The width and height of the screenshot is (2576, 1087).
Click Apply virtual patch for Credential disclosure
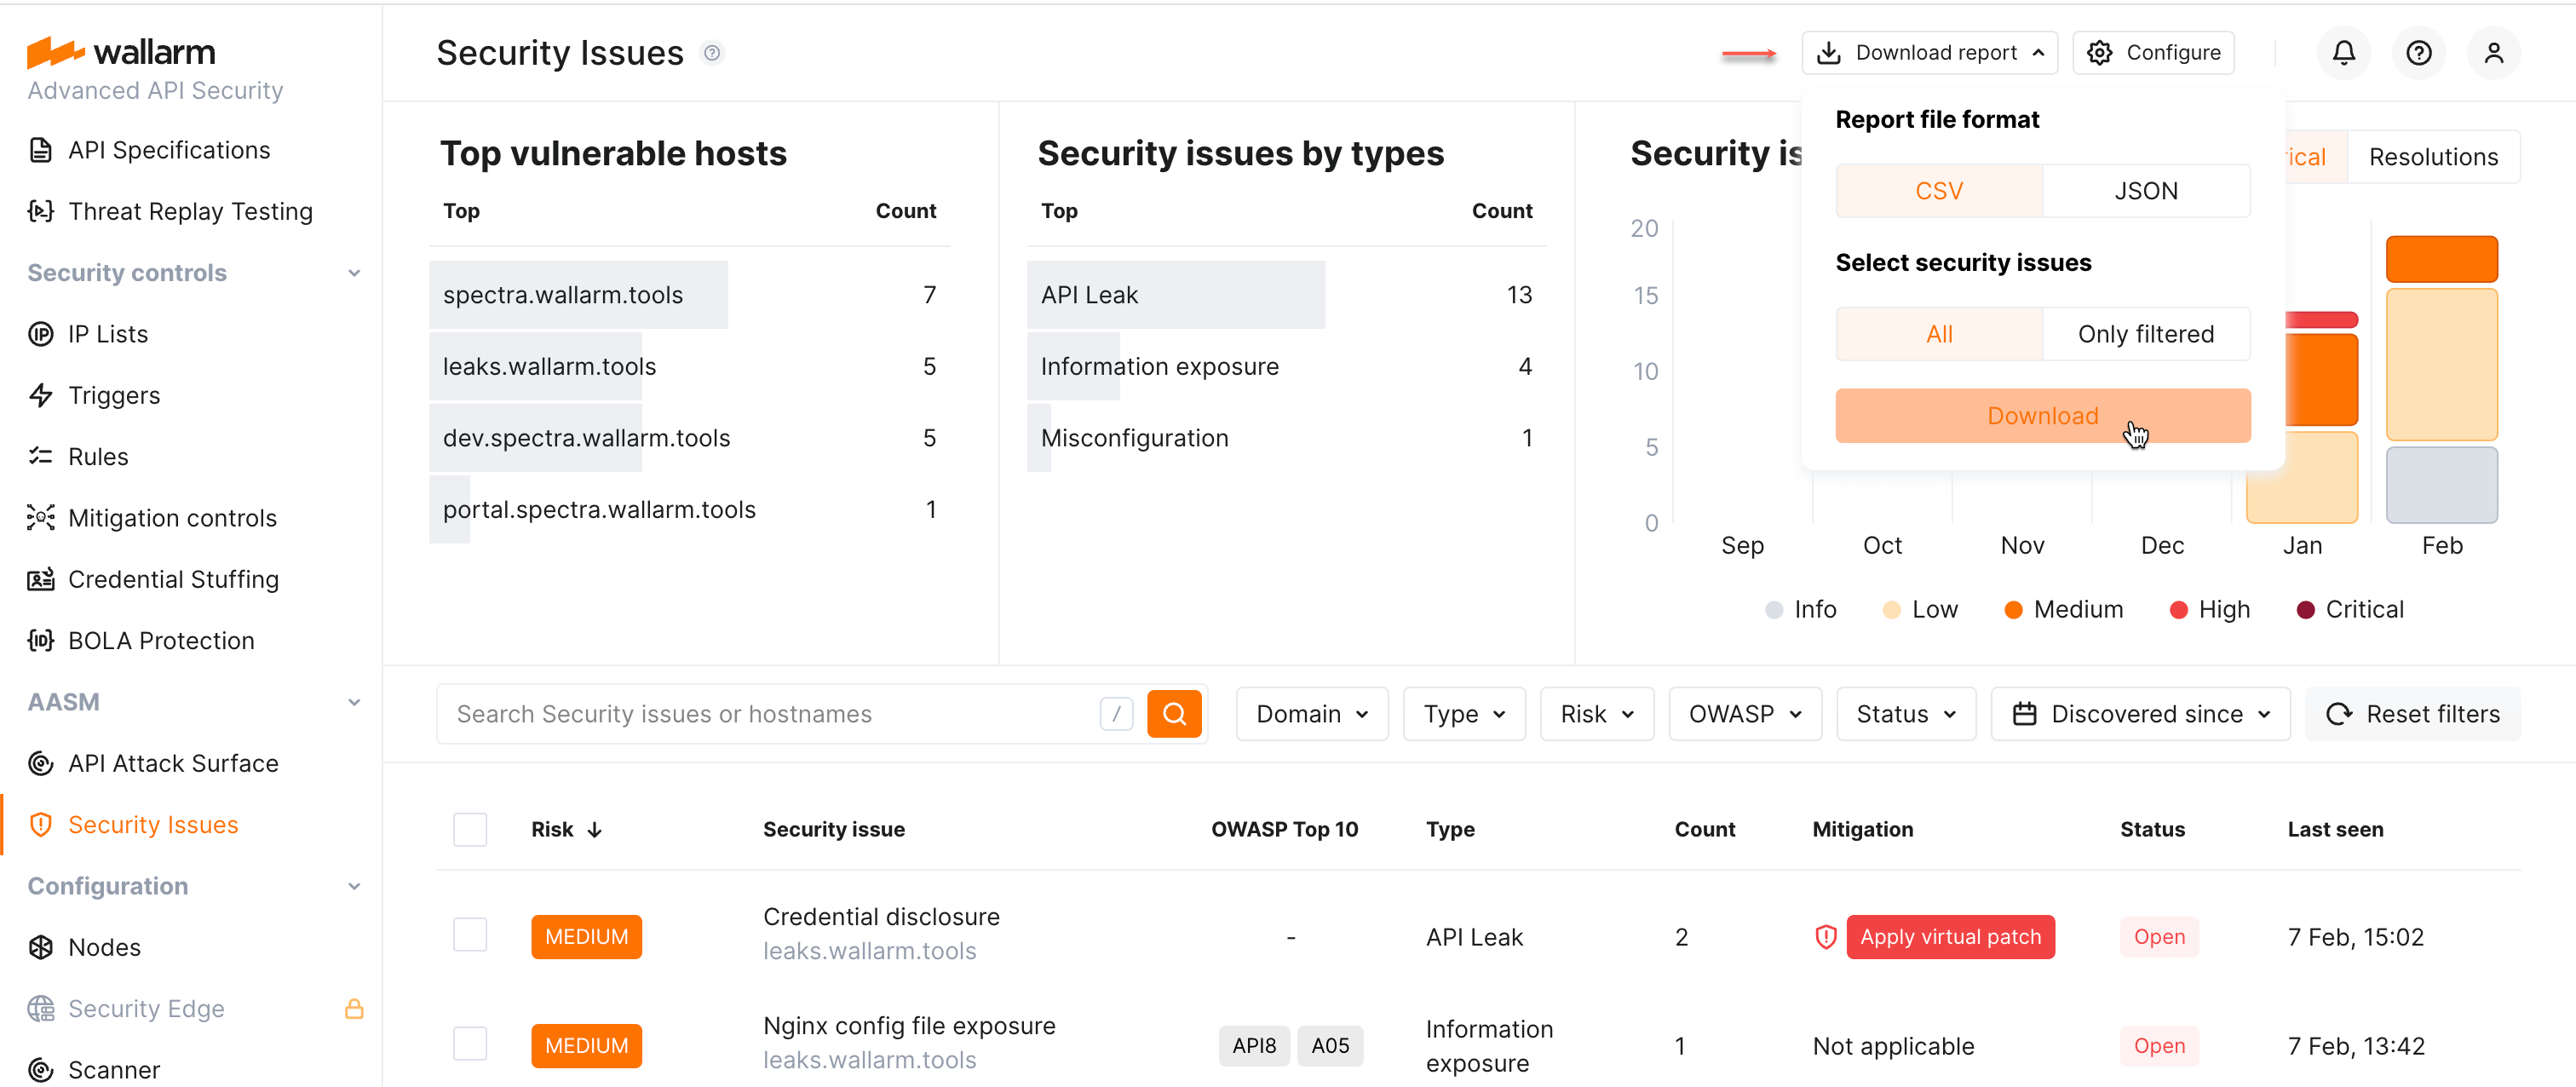tap(1950, 937)
